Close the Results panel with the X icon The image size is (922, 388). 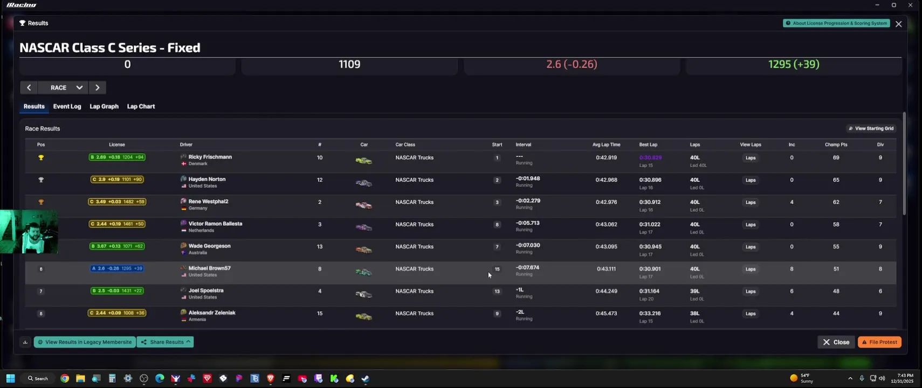[x=898, y=24]
